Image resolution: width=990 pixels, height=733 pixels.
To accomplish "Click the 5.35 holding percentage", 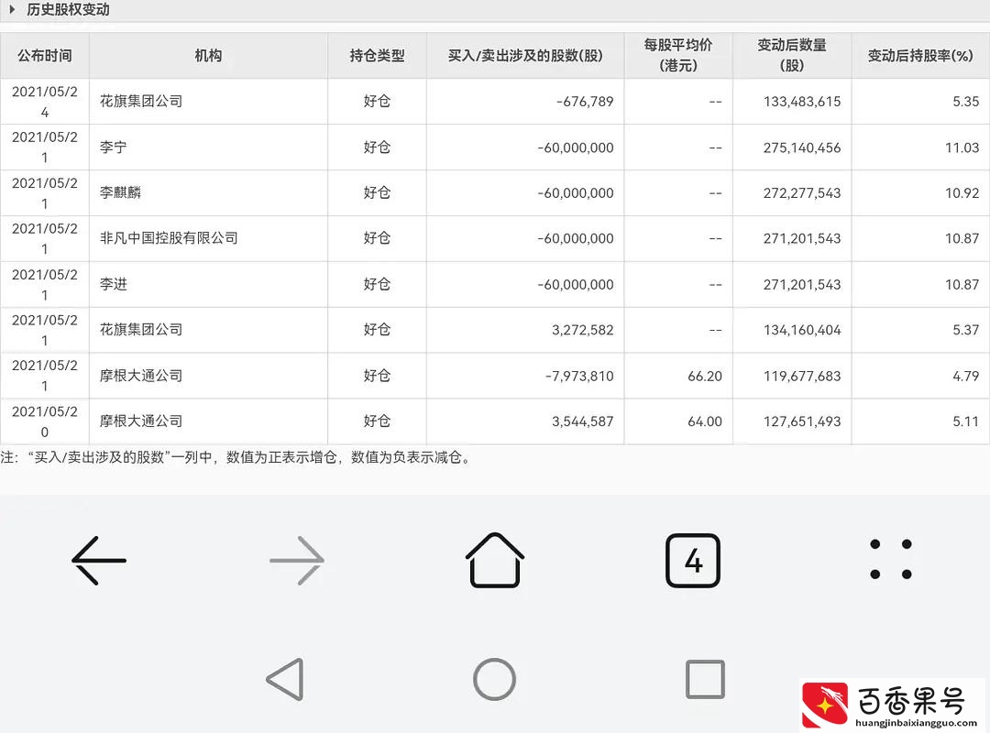I will [x=965, y=102].
